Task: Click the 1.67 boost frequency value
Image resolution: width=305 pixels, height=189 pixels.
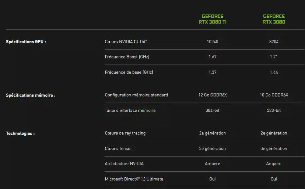Action: coord(212,57)
